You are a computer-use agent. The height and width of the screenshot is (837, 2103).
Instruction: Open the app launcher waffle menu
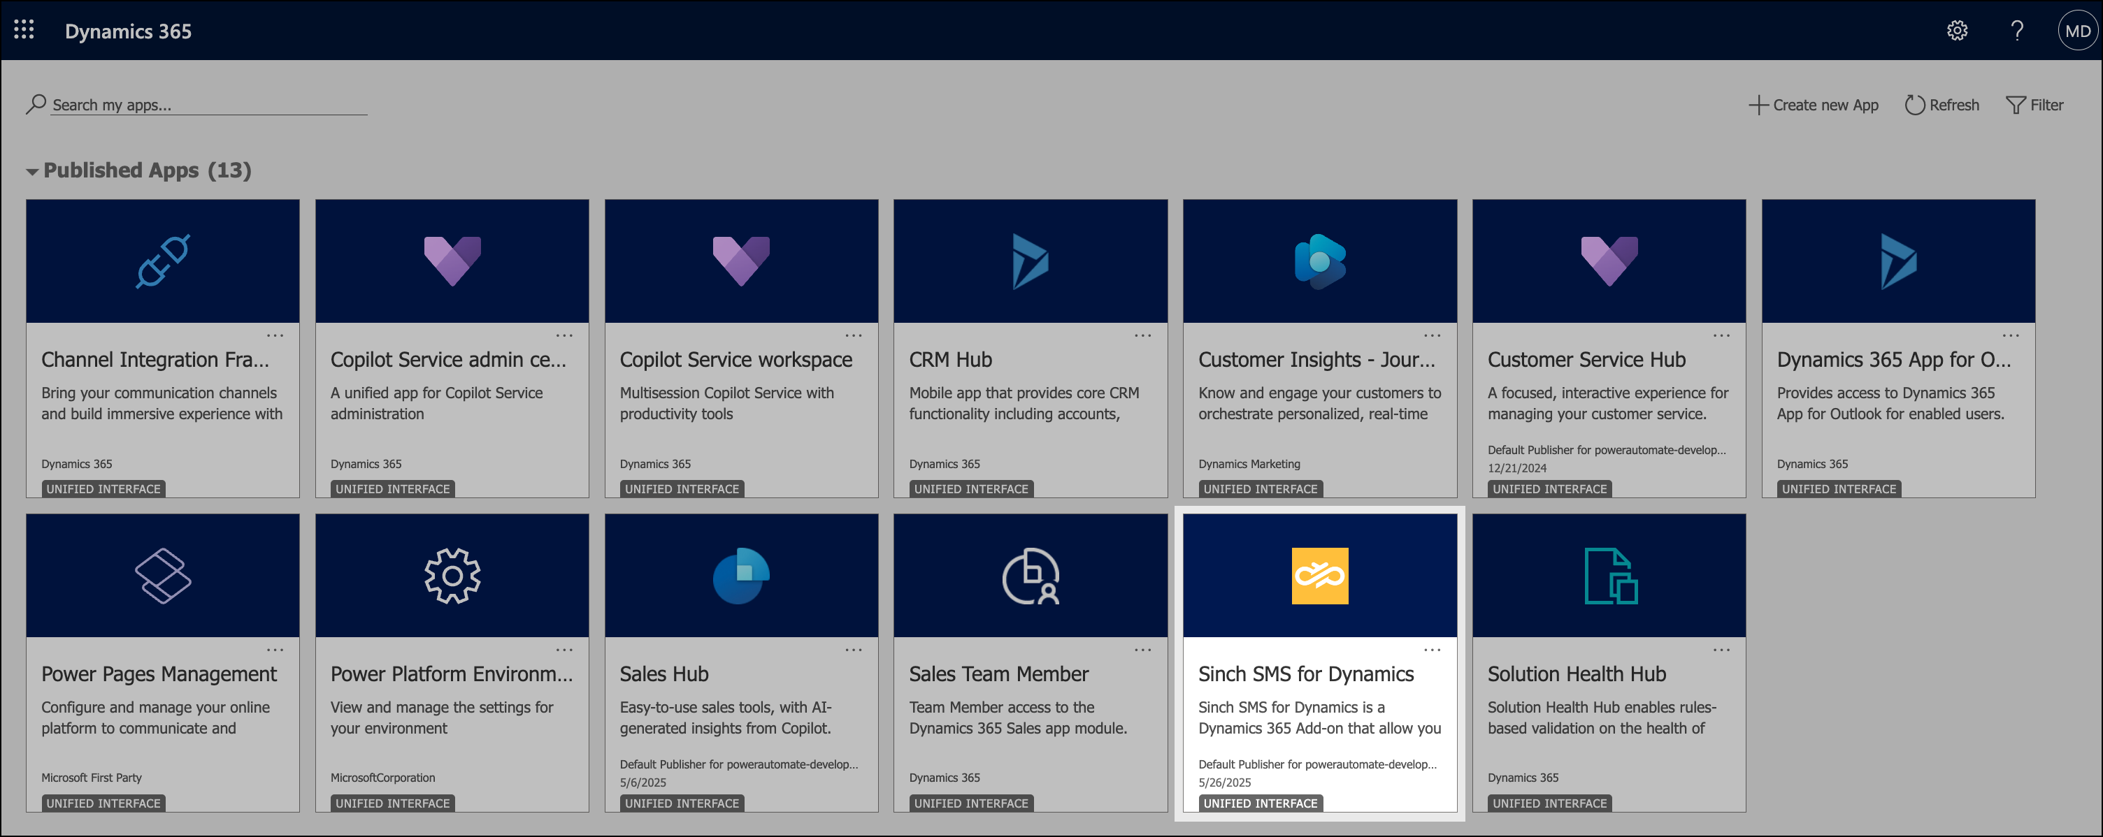coord(24,30)
